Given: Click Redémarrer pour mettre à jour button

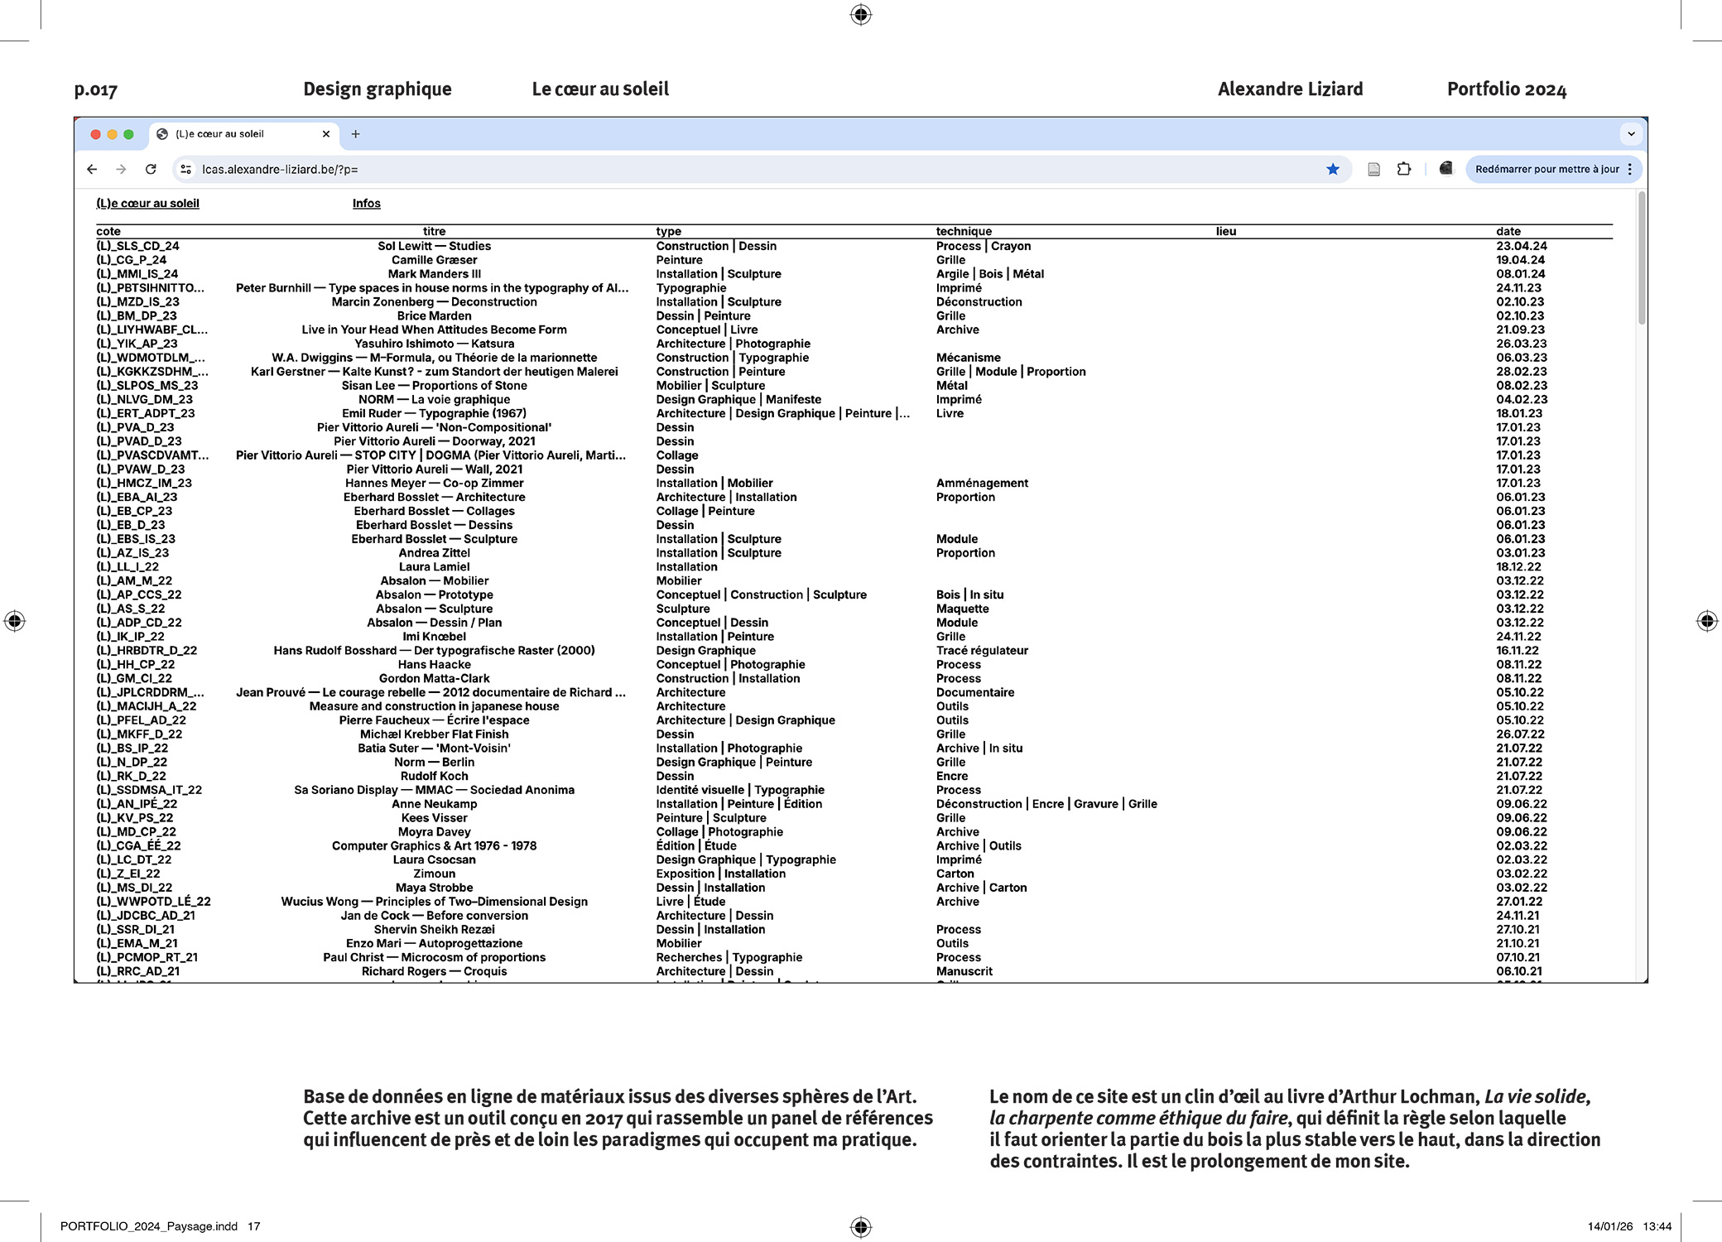Looking at the screenshot, I should 1546,169.
